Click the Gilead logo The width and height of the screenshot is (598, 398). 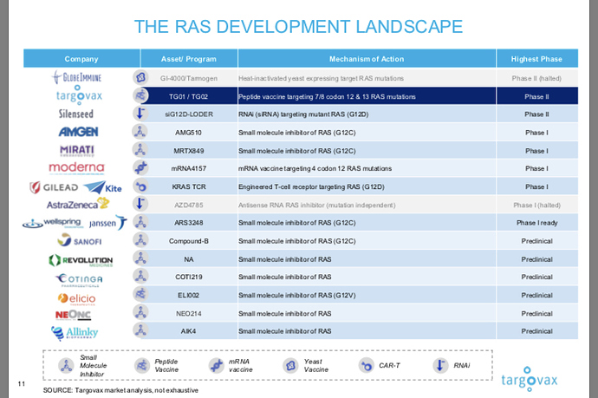pyautogui.click(x=54, y=187)
